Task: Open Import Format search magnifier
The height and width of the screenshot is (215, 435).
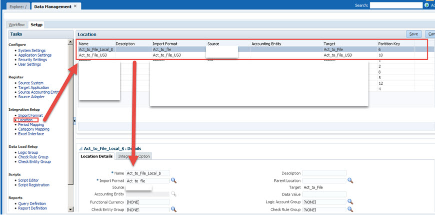Action: tap(174, 180)
